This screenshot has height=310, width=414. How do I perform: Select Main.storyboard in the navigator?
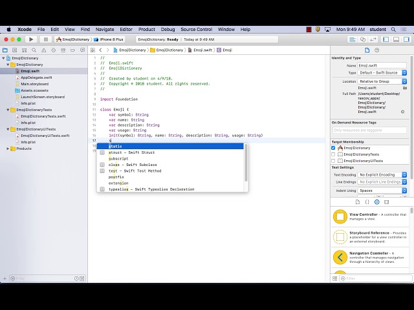[34, 84]
